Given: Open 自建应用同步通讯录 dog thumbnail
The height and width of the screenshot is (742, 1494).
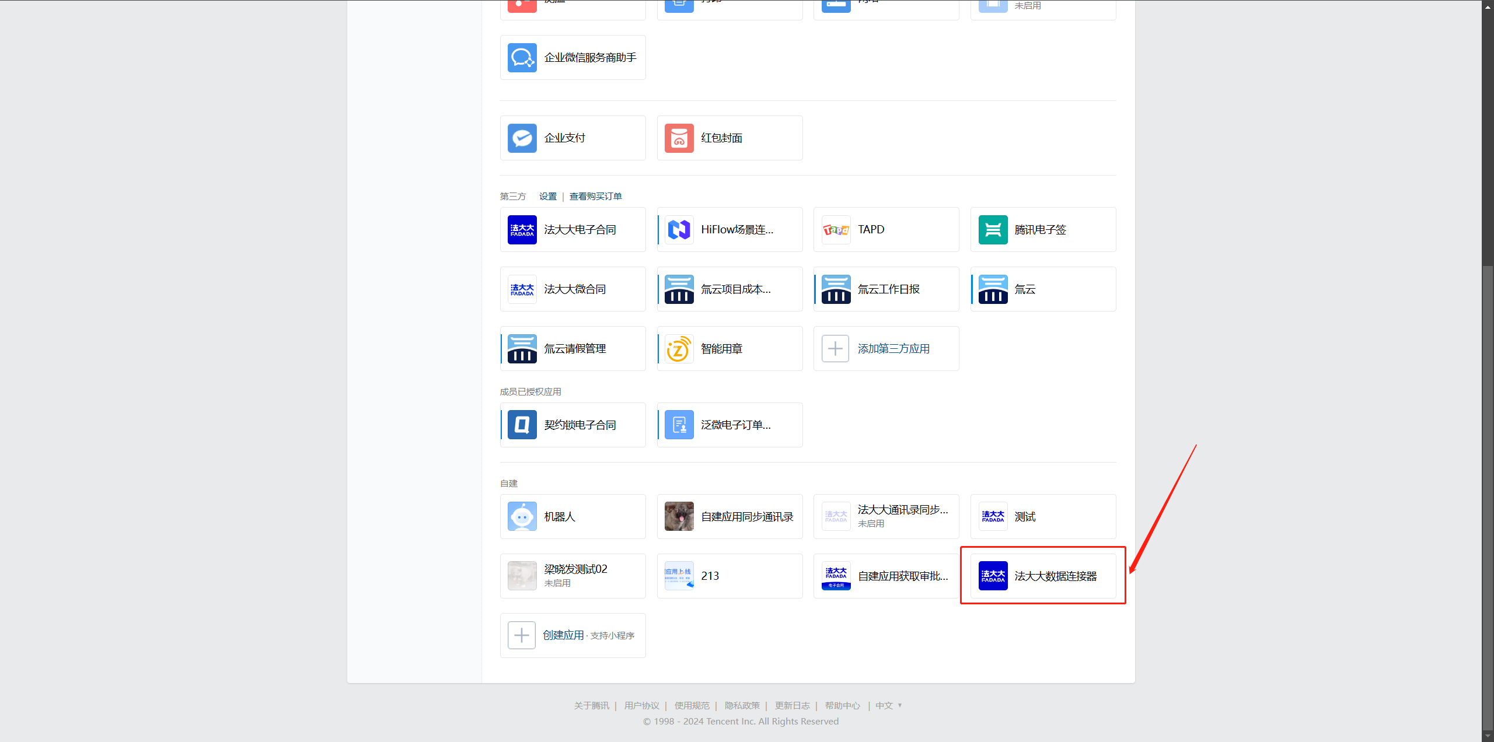Looking at the screenshot, I should 679,517.
